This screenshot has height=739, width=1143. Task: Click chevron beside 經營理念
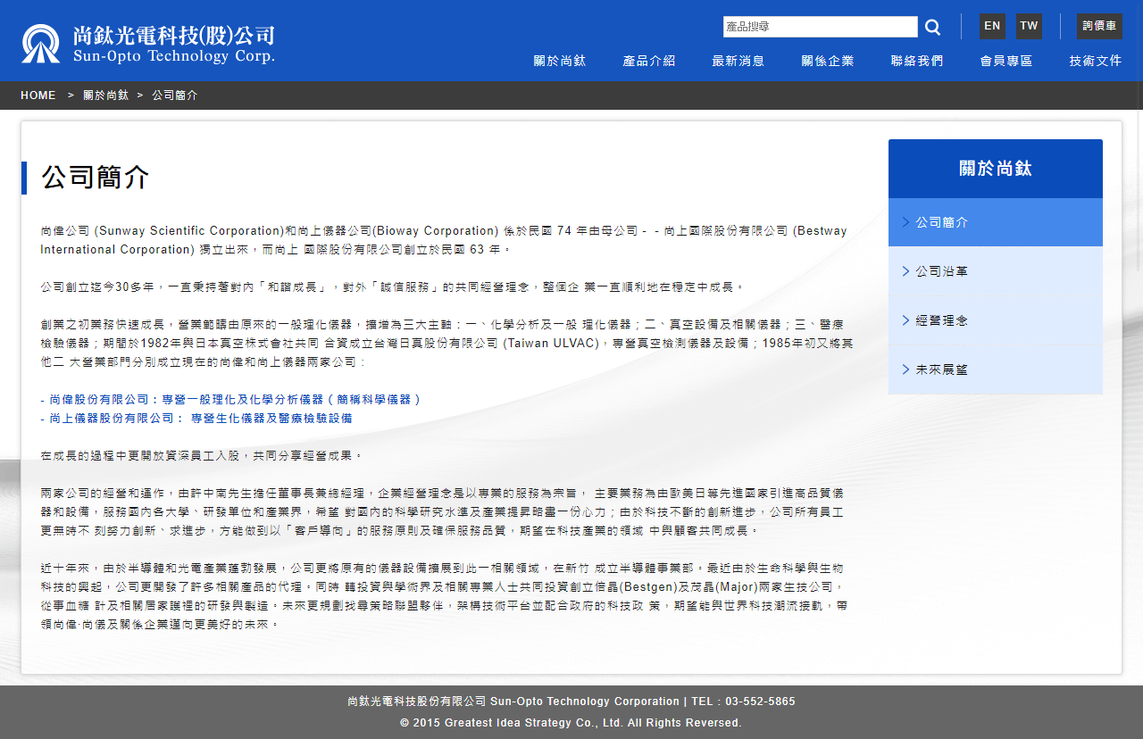coord(905,320)
